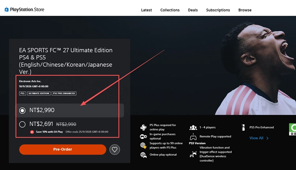Screen dimensions: 296x170
Task: Click the PS5 Version heading
Action: coord(197,143)
